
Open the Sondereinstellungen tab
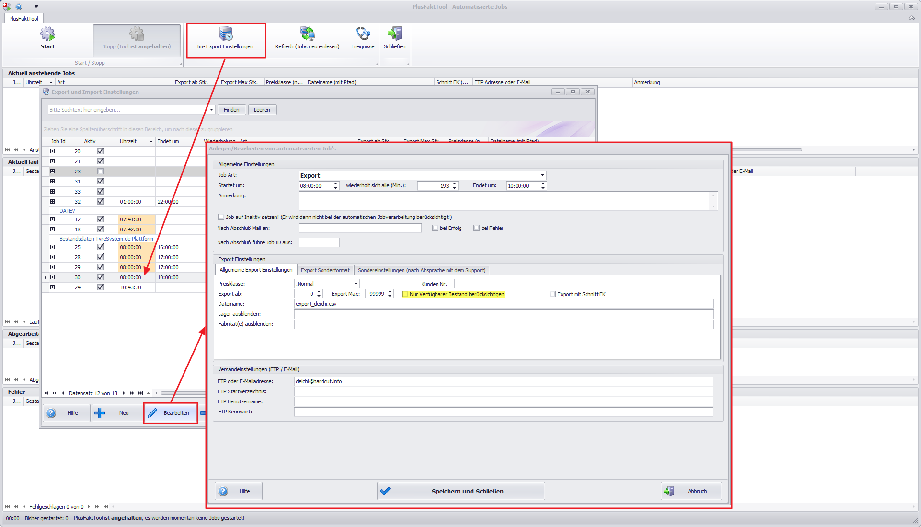[422, 270]
